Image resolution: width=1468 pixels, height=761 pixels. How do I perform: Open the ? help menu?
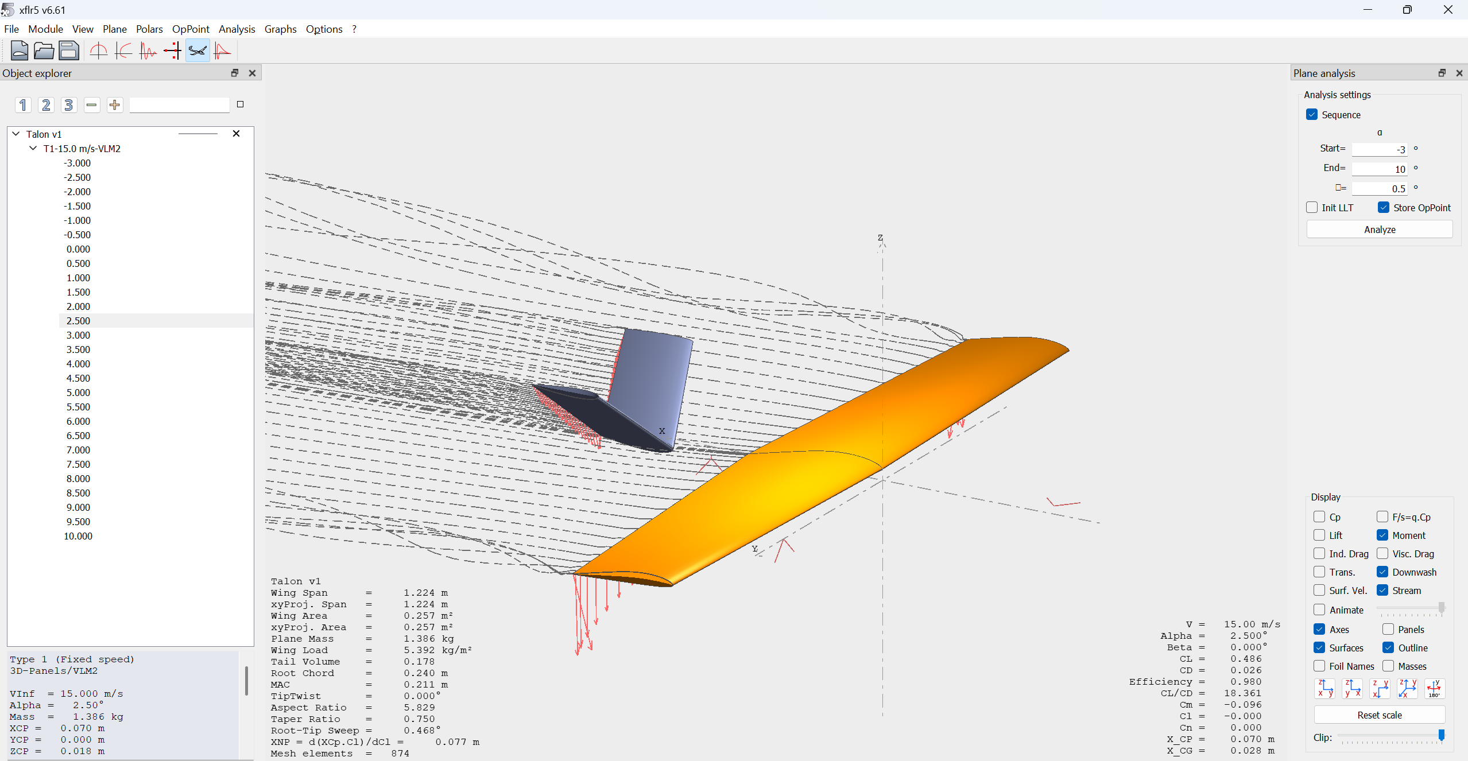pyautogui.click(x=354, y=29)
